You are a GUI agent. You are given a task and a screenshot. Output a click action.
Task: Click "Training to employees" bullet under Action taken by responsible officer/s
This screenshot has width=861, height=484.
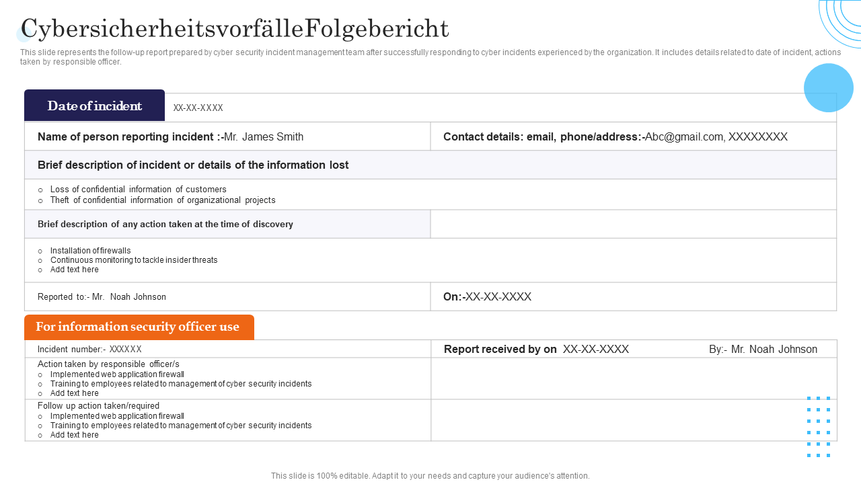[181, 384]
